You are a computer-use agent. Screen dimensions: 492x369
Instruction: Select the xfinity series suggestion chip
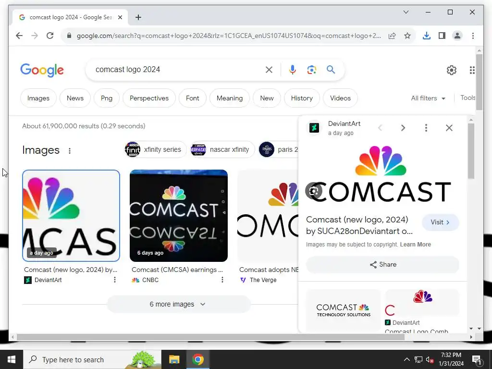156,150
